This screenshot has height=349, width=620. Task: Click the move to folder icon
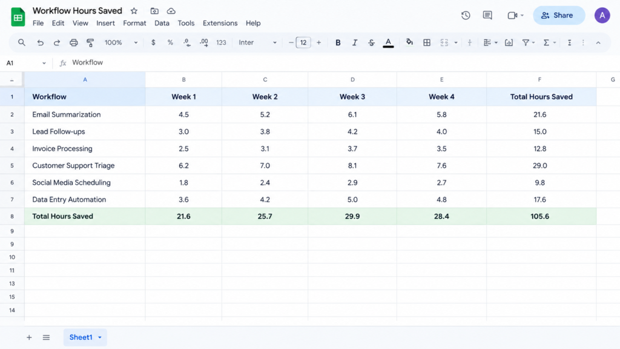tap(154, 11)
